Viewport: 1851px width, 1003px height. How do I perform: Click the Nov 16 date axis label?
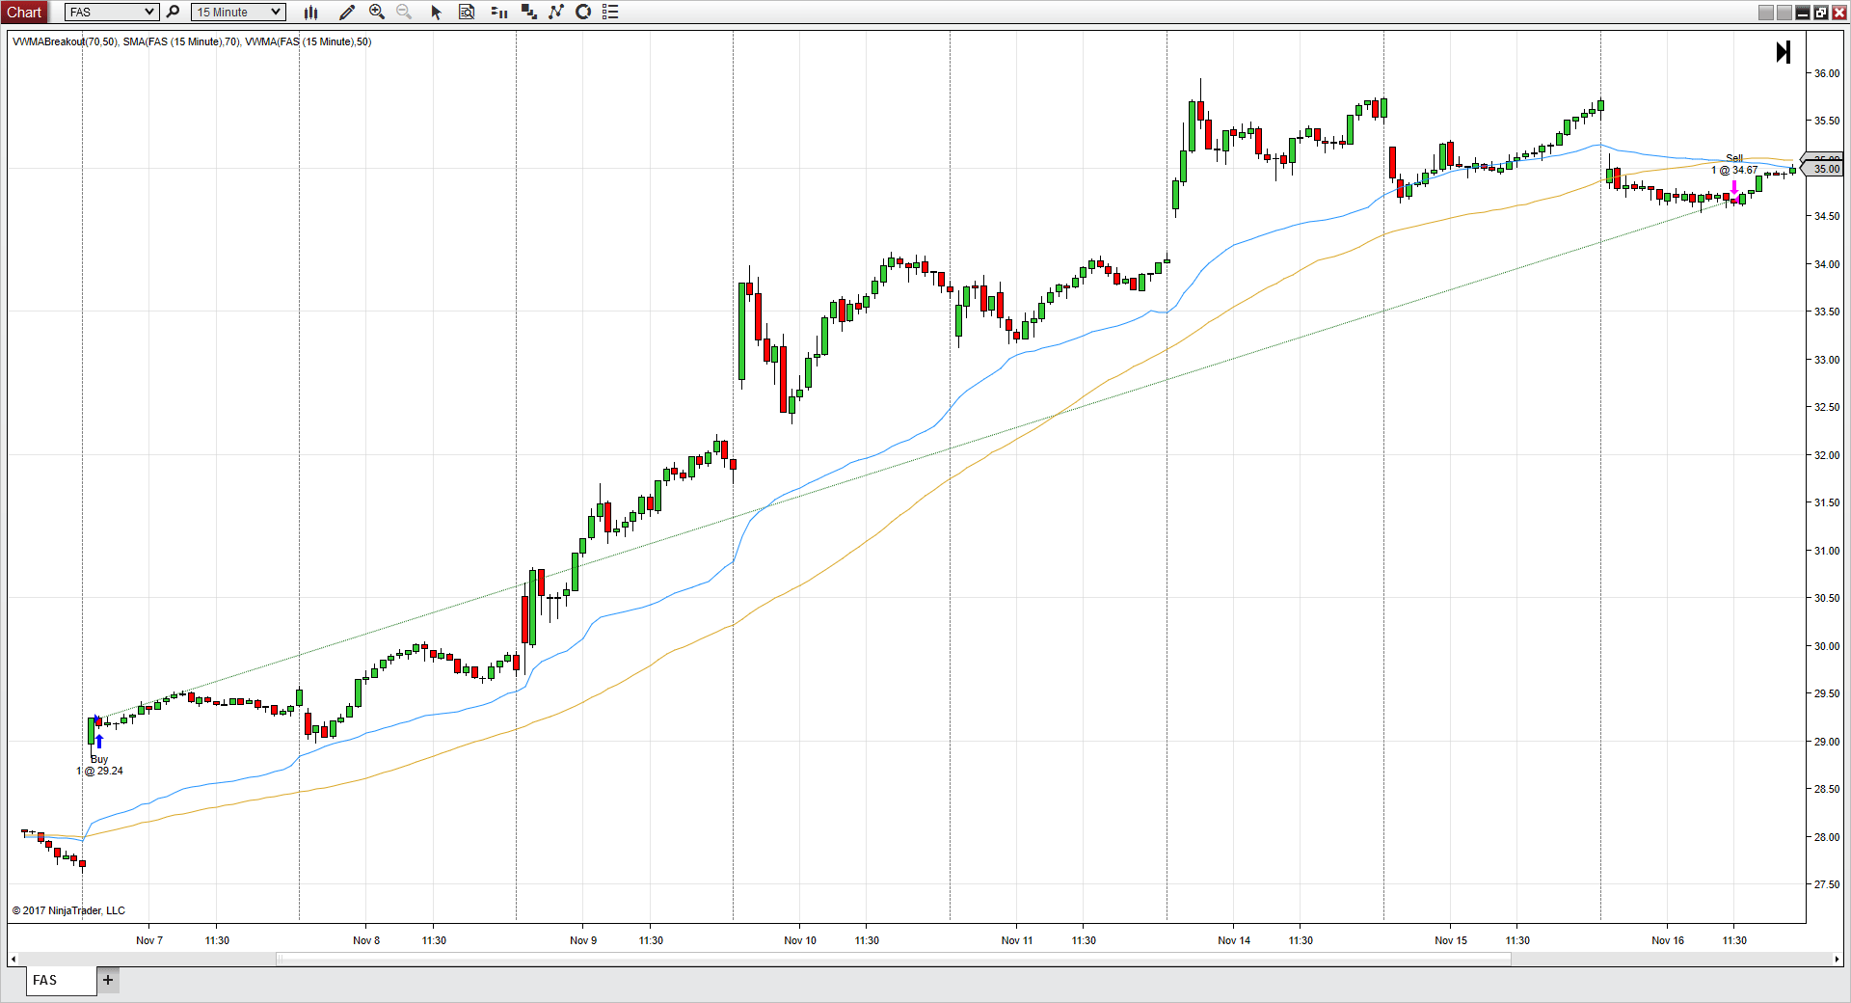tap(1668, 940)
